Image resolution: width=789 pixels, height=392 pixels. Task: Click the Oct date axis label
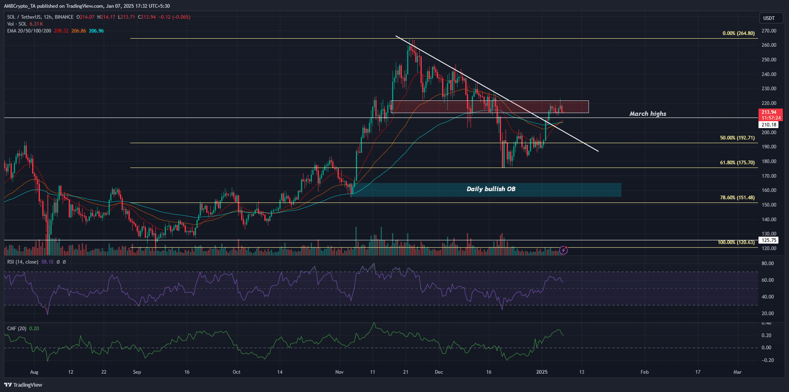236,372
